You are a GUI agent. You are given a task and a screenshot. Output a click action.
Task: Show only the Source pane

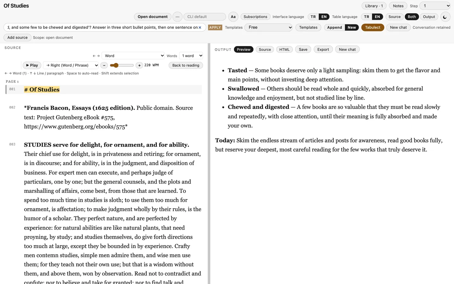click(394, 17)
